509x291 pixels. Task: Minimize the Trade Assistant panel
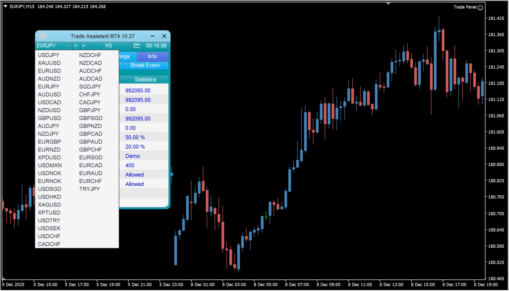pos(152,36)
